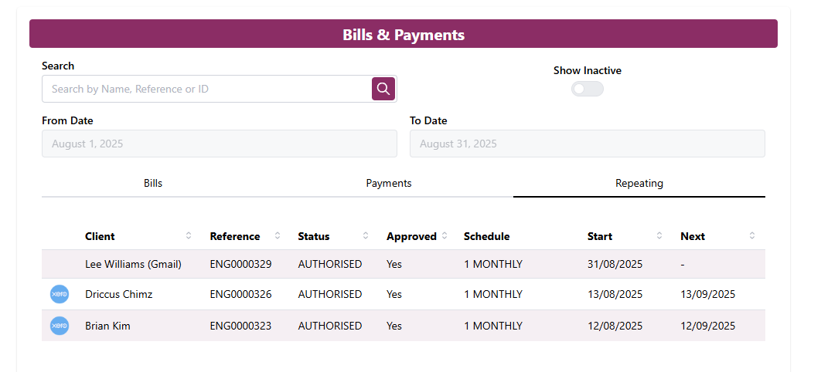Sort by the Next column arrows
The image size is (821, 372).
(752, 236)
